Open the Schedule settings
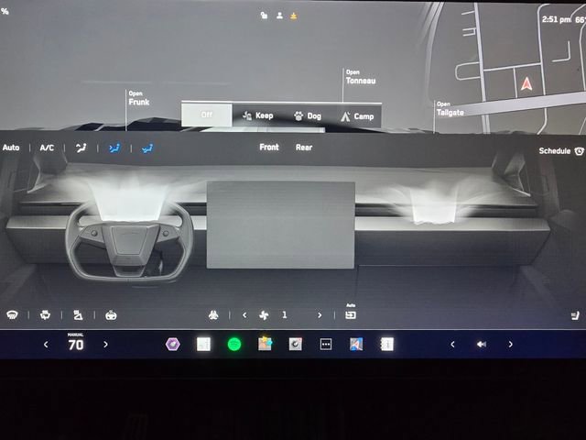 click(x=555, y=150)
